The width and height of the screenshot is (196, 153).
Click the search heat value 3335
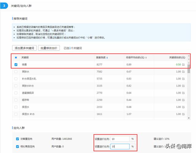(x=99, y=86)
